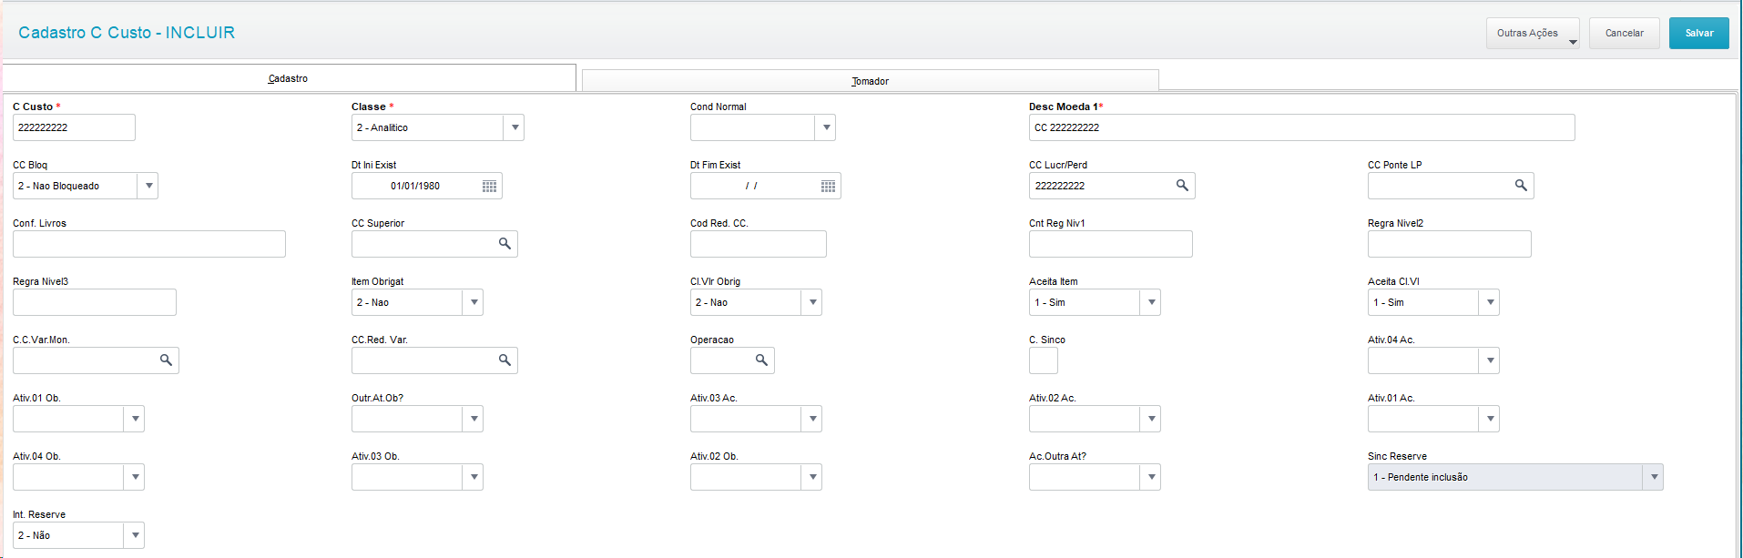Image resolution: width=1743 pixels, height=558 pixels.
Task: Expand the Classe dropdown
Action: coord(515,127)
